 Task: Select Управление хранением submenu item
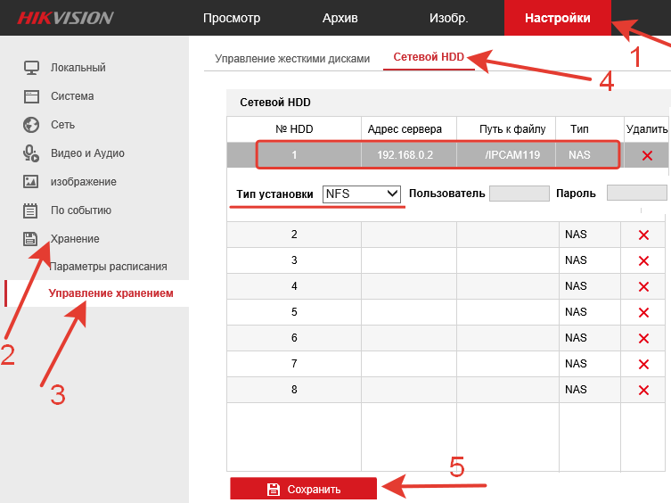point(110,293)
